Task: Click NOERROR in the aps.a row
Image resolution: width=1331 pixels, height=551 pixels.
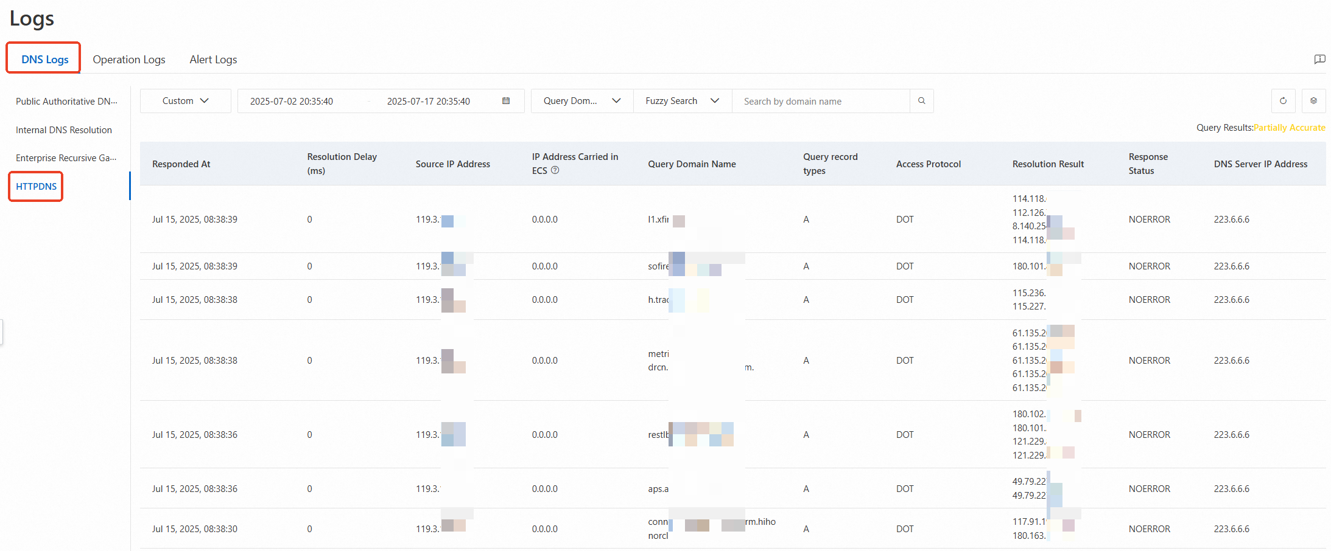Action: (x=1150, y=489)
